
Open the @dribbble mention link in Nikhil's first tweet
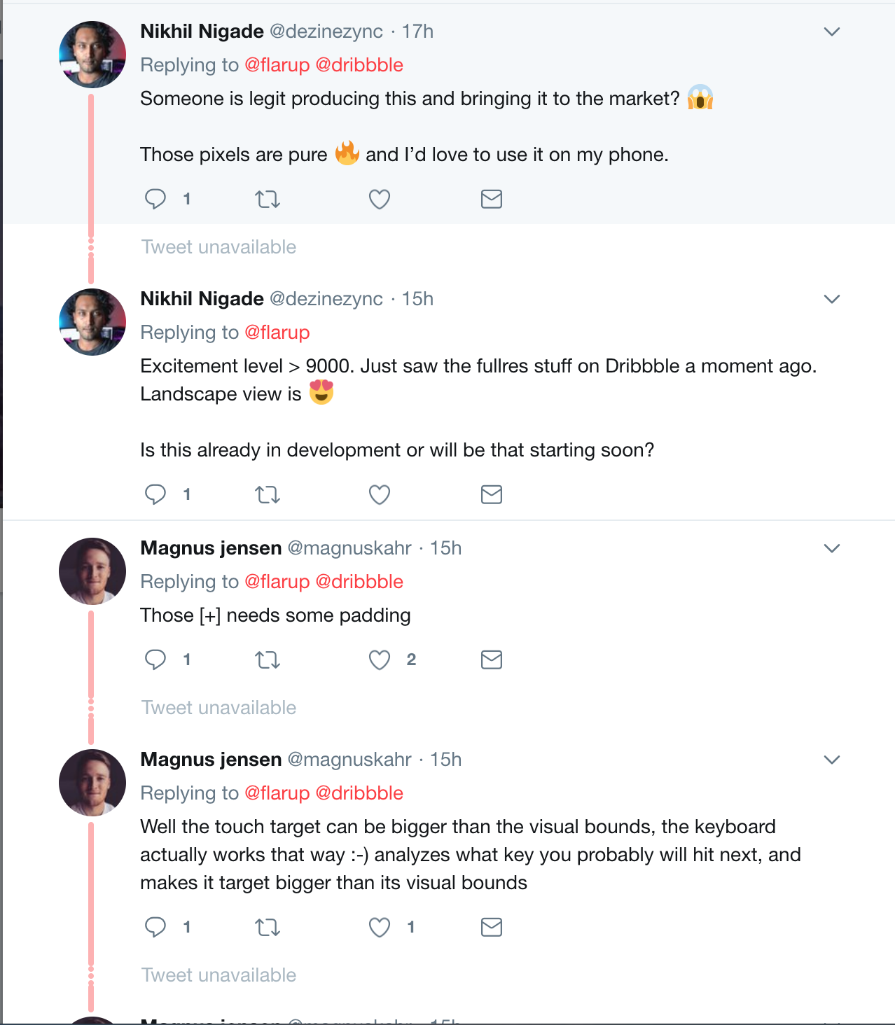[x=359, y=65]
